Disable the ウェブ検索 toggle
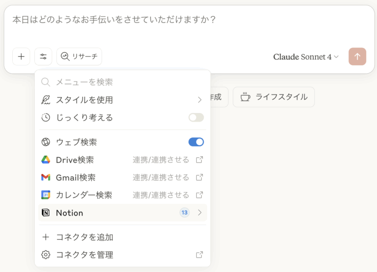377x272 pixels. (196, 142)
